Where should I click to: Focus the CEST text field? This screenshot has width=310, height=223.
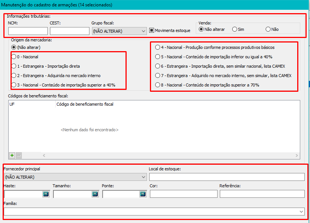pyautogui.click(x=69, y=31)
